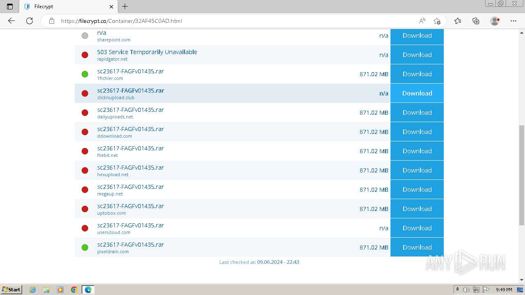The width and height of the screenshot is (525, 295).
Task: Click the browser Back arrow
Action: (11, 21)
